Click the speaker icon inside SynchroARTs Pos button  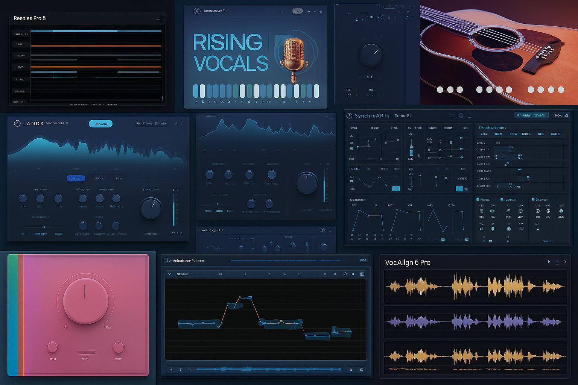click(567, 115)
